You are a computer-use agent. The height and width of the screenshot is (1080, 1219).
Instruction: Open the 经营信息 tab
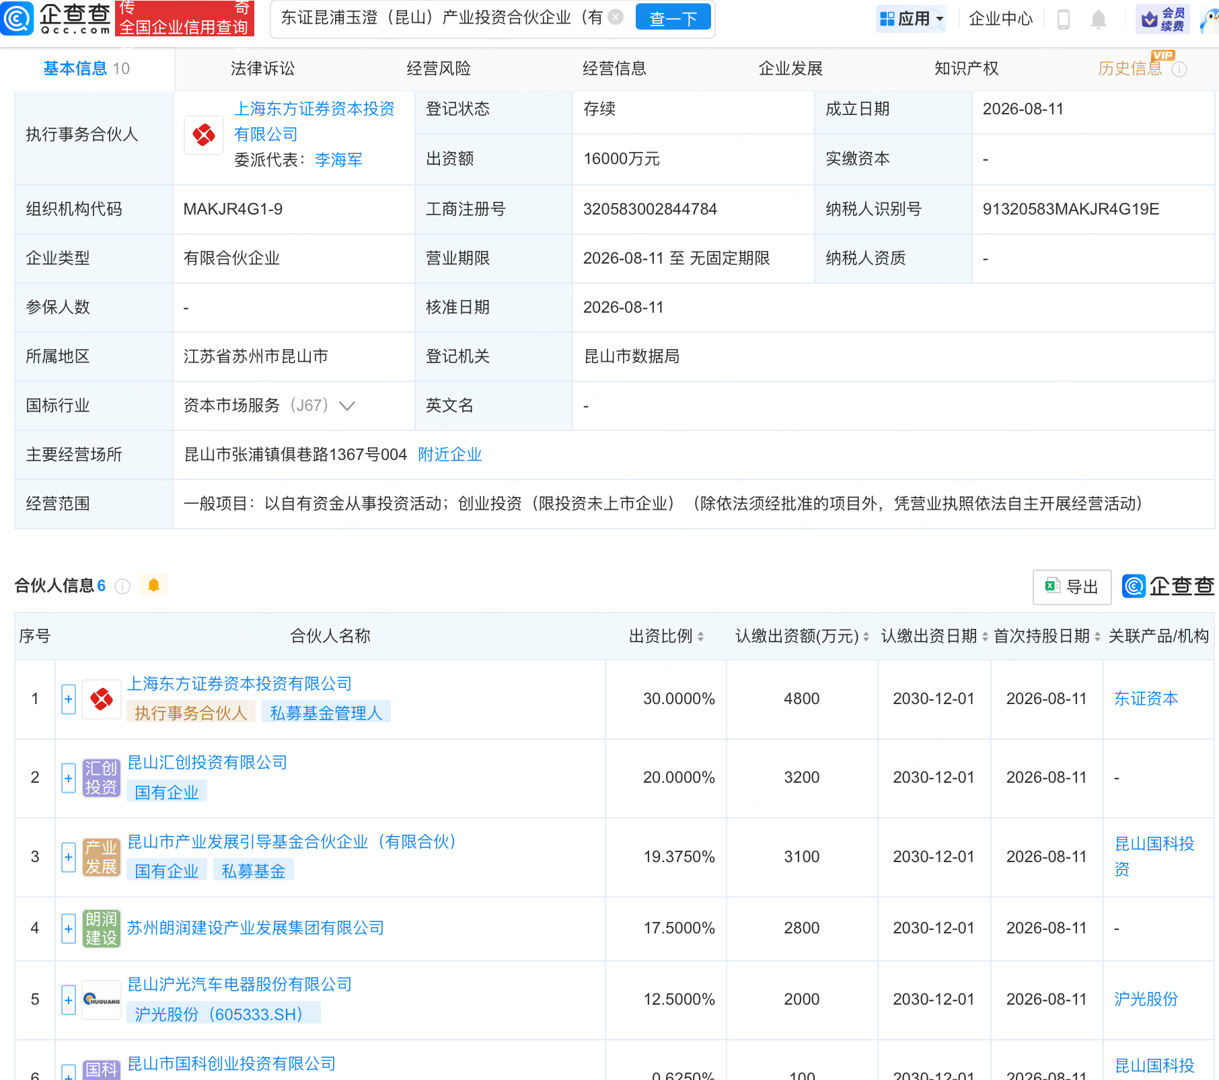(x=614, y=69)
